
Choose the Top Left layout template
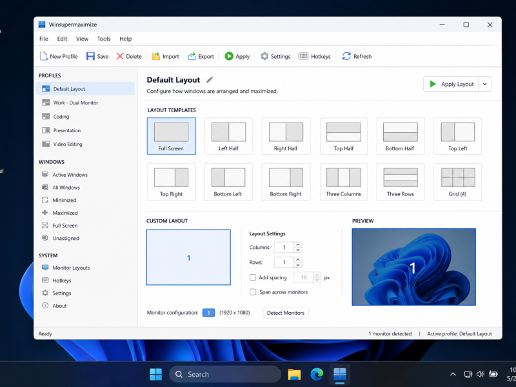pyautogui.click(x=458, y=136)
